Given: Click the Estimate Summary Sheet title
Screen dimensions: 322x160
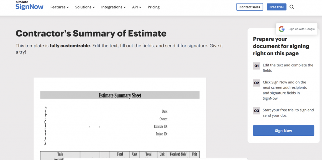Looking at the screenshot, I should click(120, 95).
